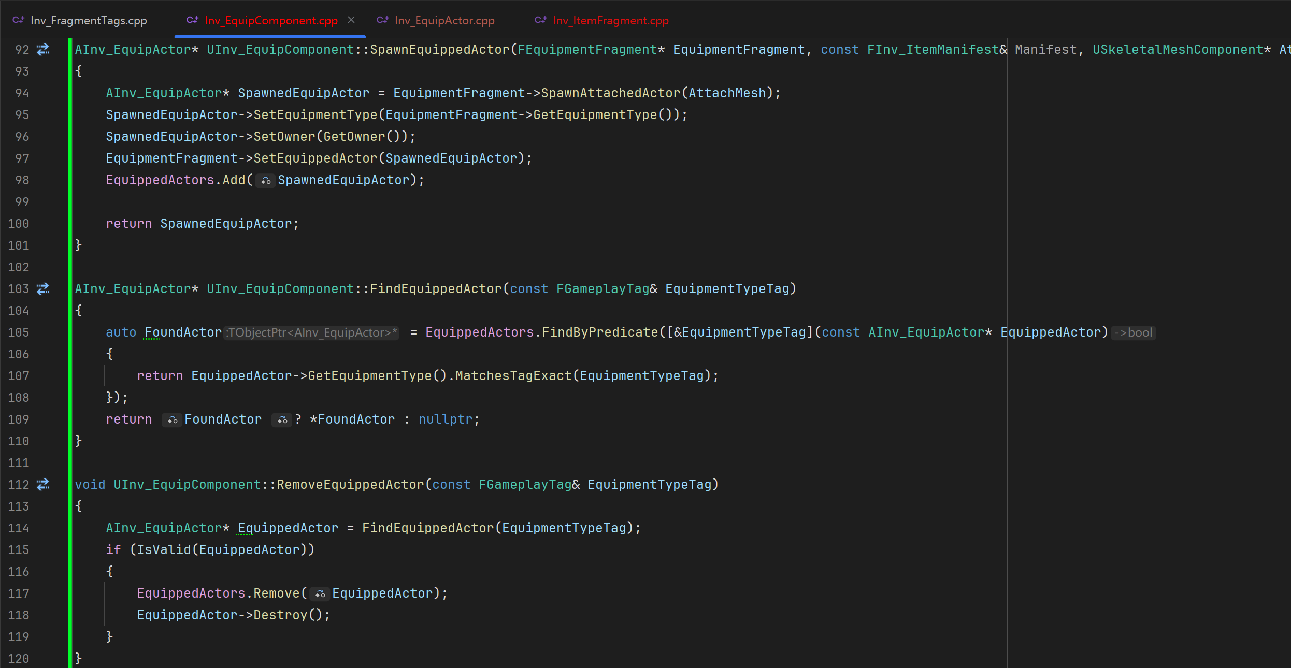Click line number 115 in the gutter
1291x668 pixels.
pyautogui.click(x=19, y=550)
